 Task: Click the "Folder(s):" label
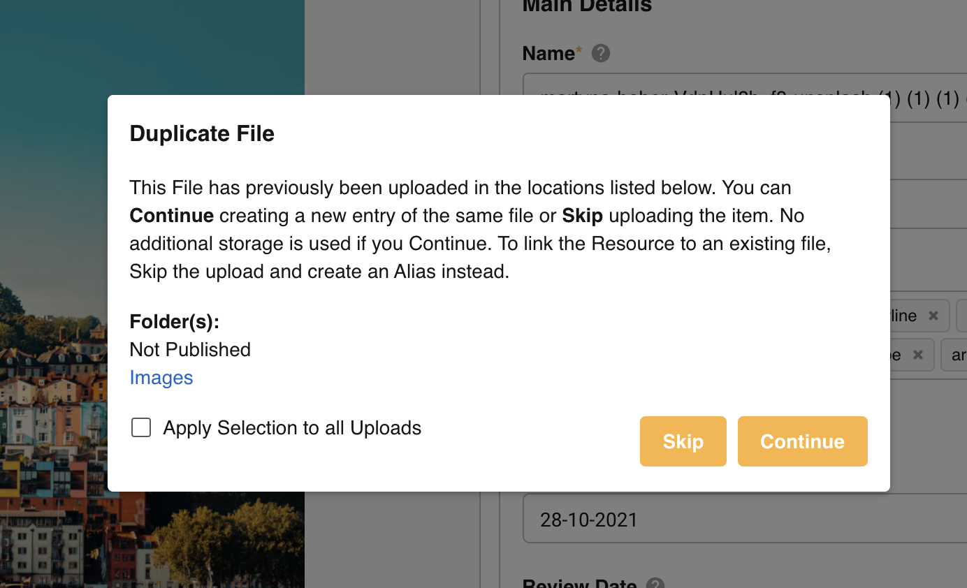pyautogui.click(x=175, y=322)
